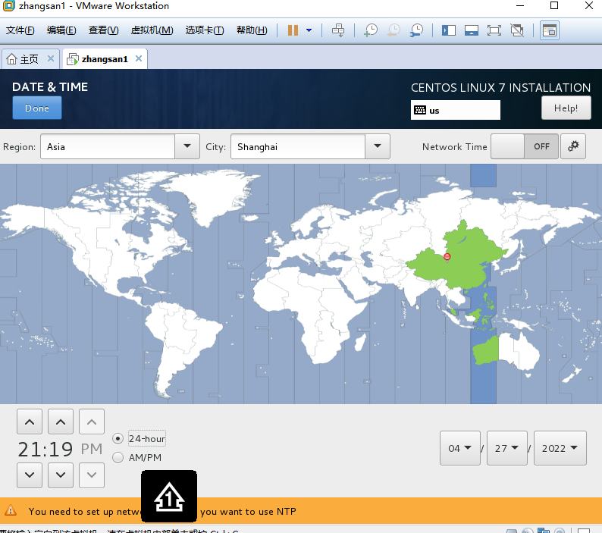Enter full screen mode icon

tap(494, 30)
